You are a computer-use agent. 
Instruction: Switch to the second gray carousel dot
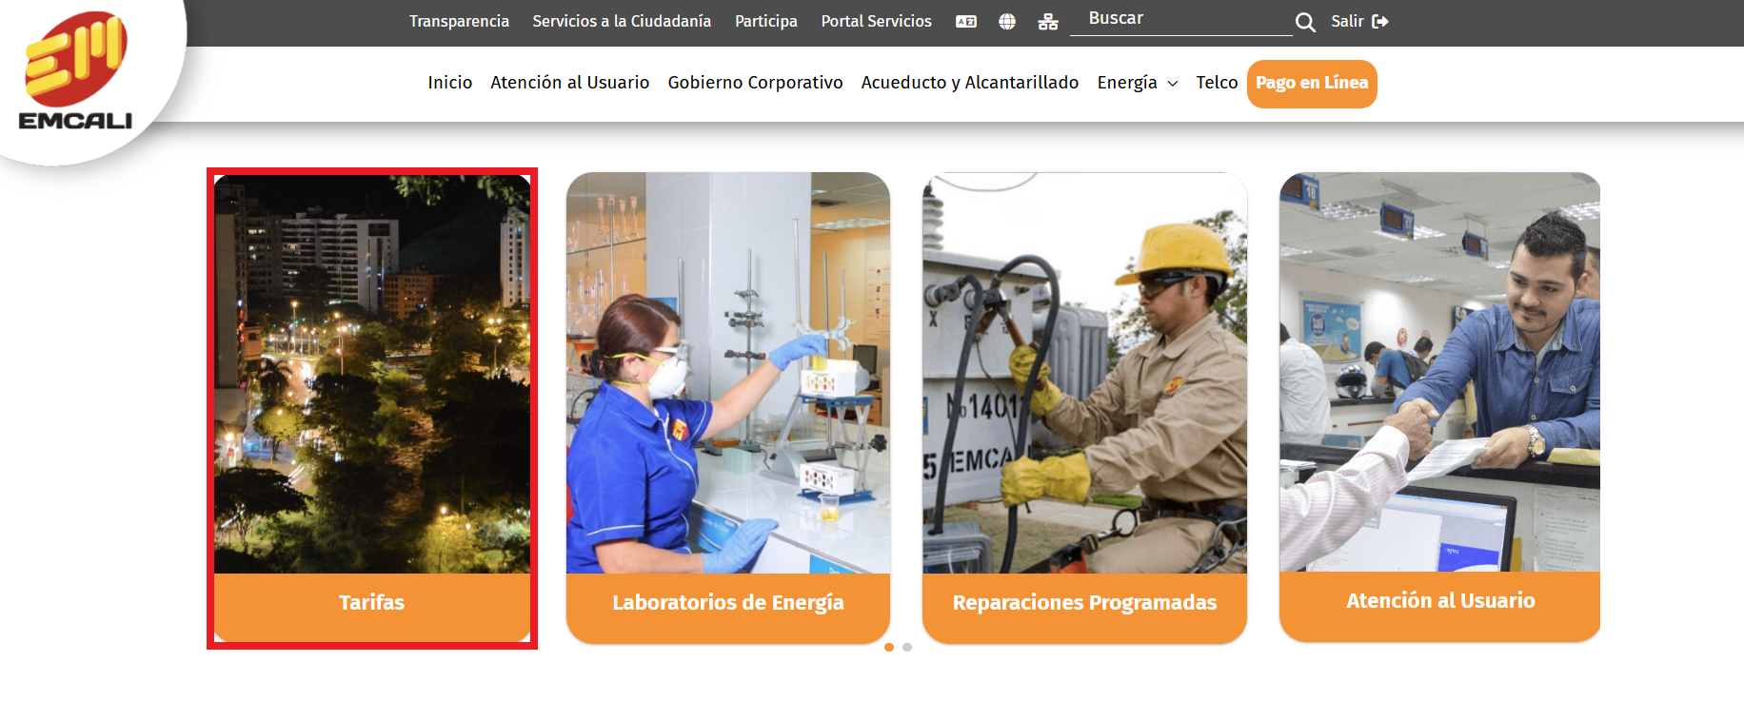[x=907, y=647]
